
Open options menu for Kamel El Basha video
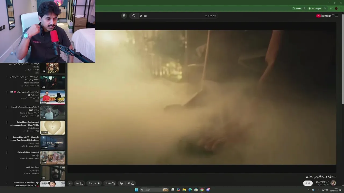click(x=7, y=107)
